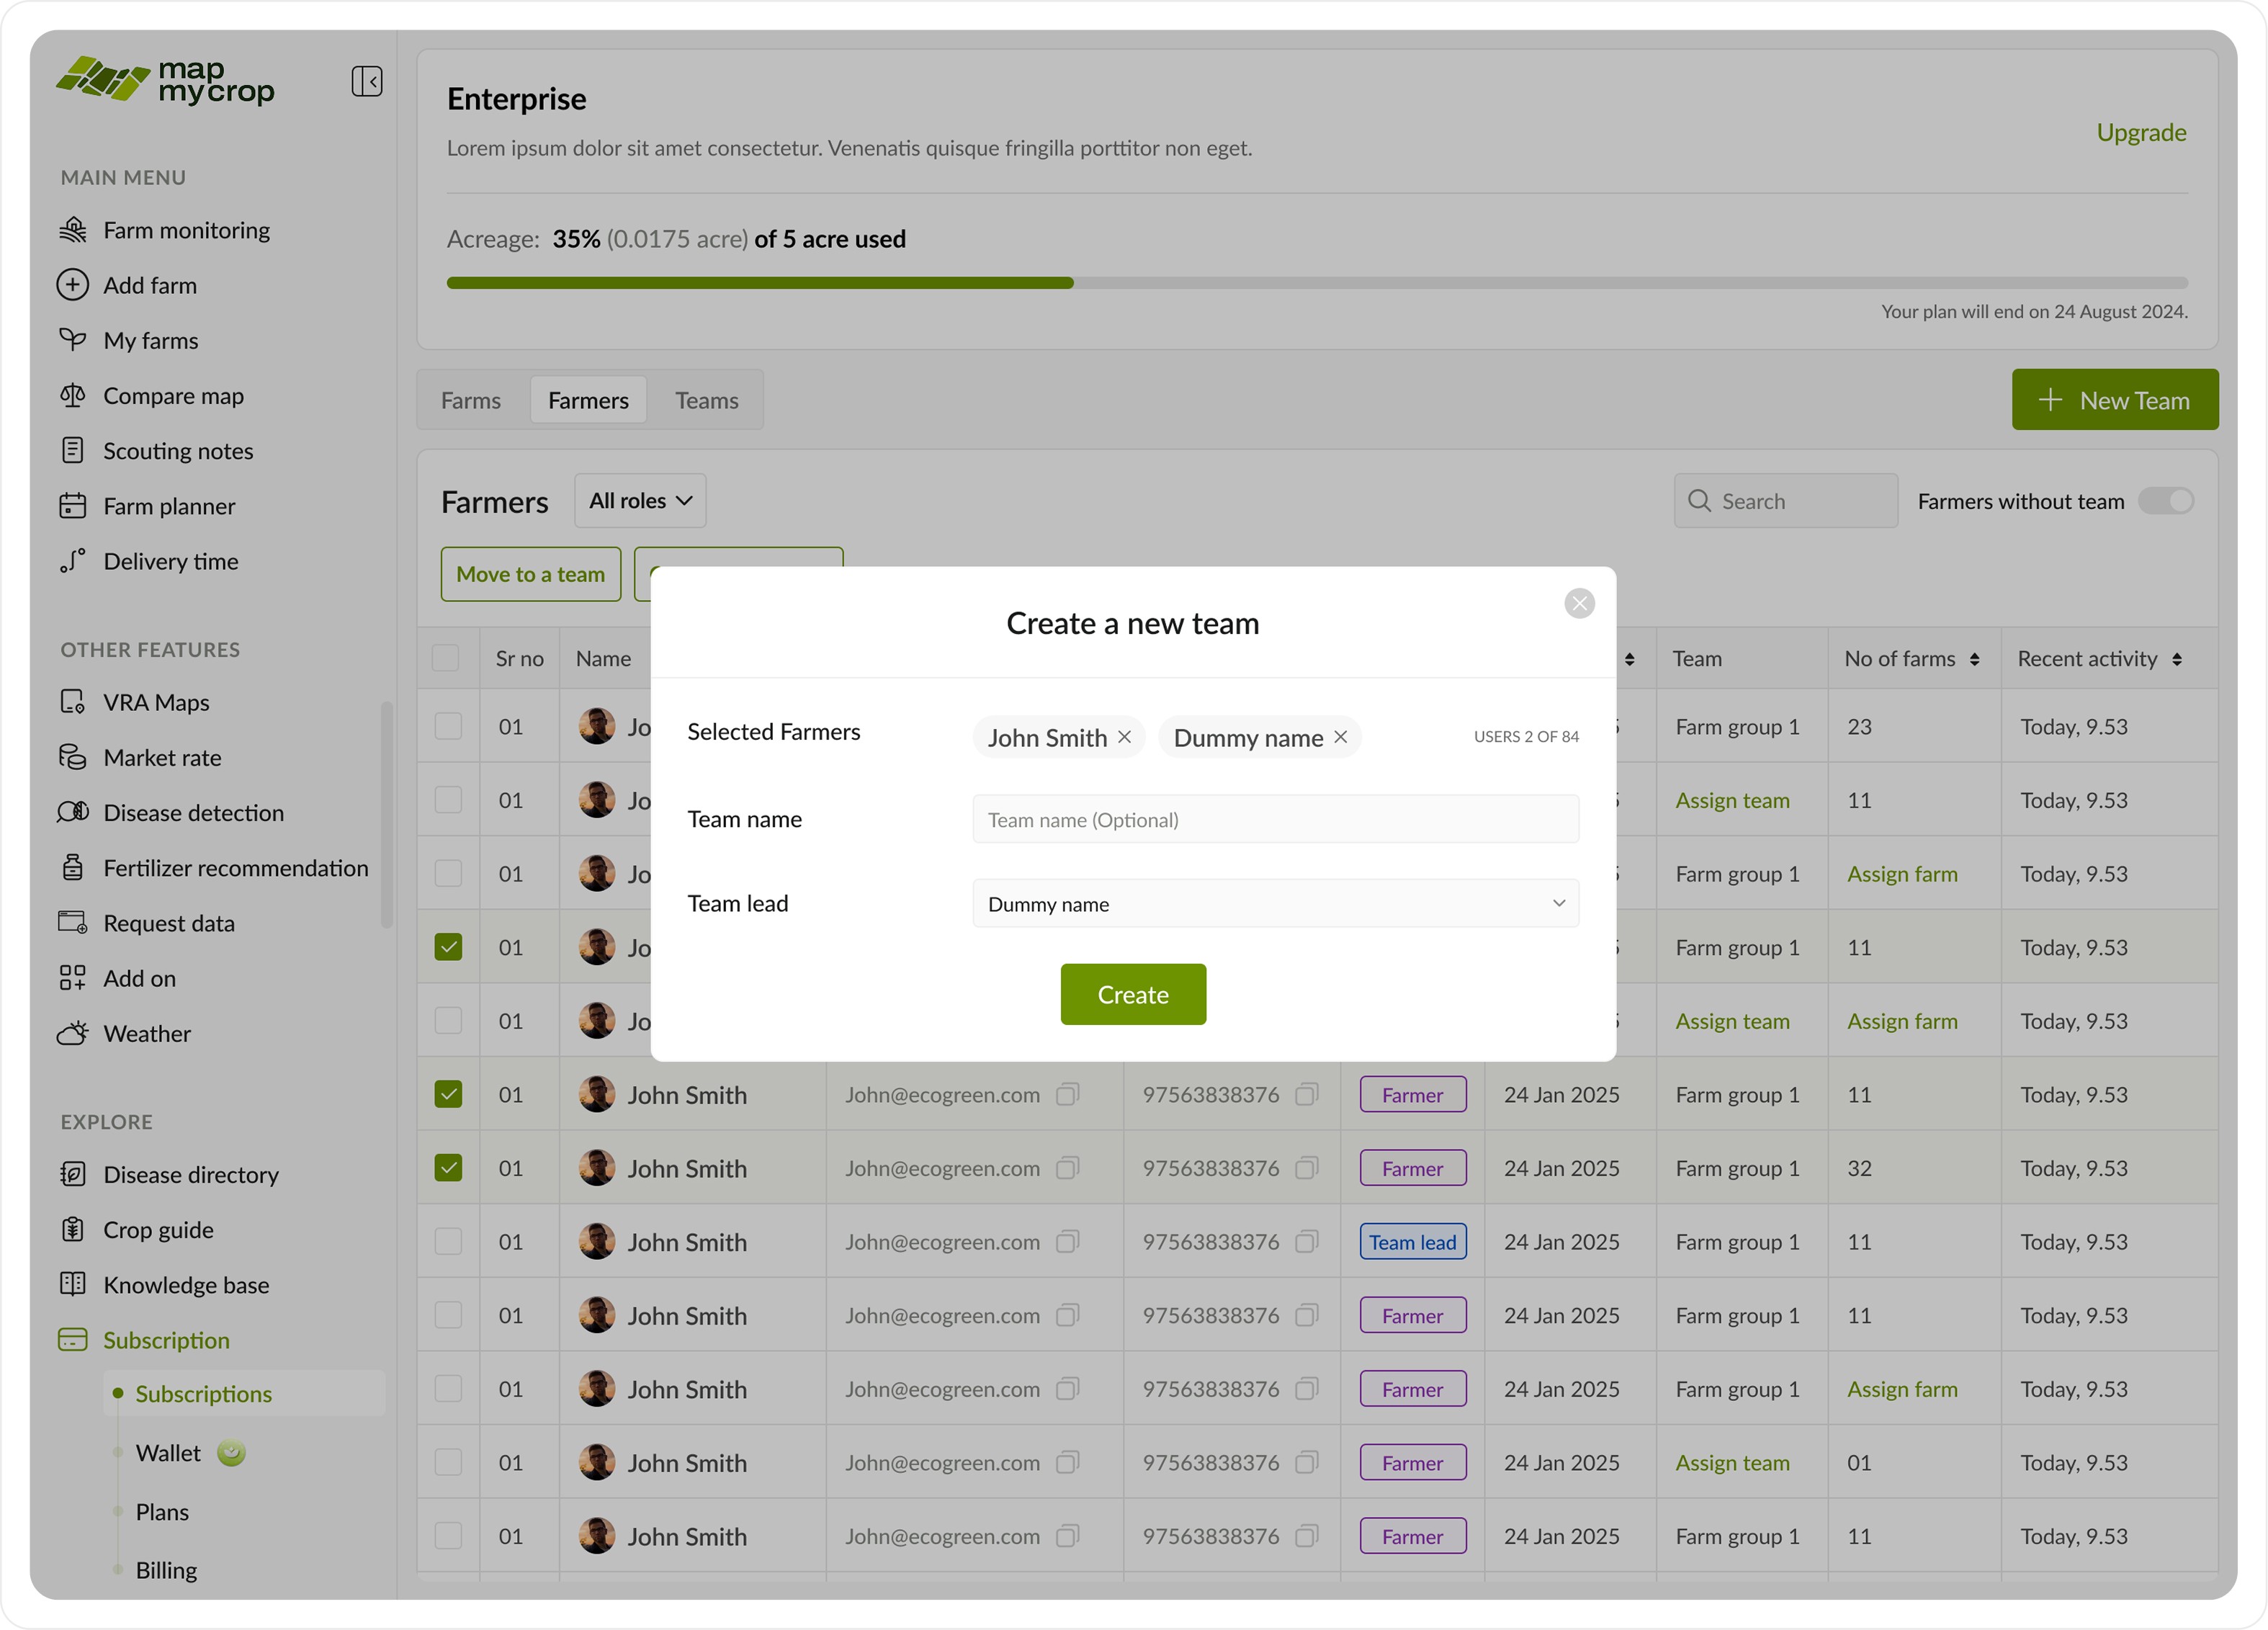Expand the All roles filter
This screenshot has width=2268, height=1630.
(640, 501)
